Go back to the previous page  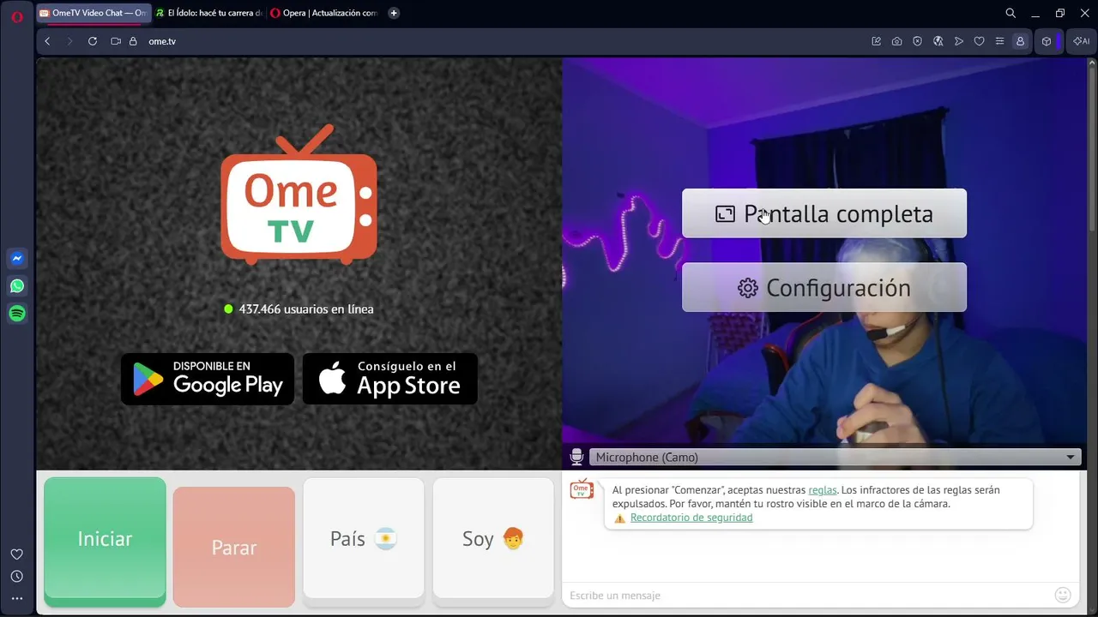[48, 41]
